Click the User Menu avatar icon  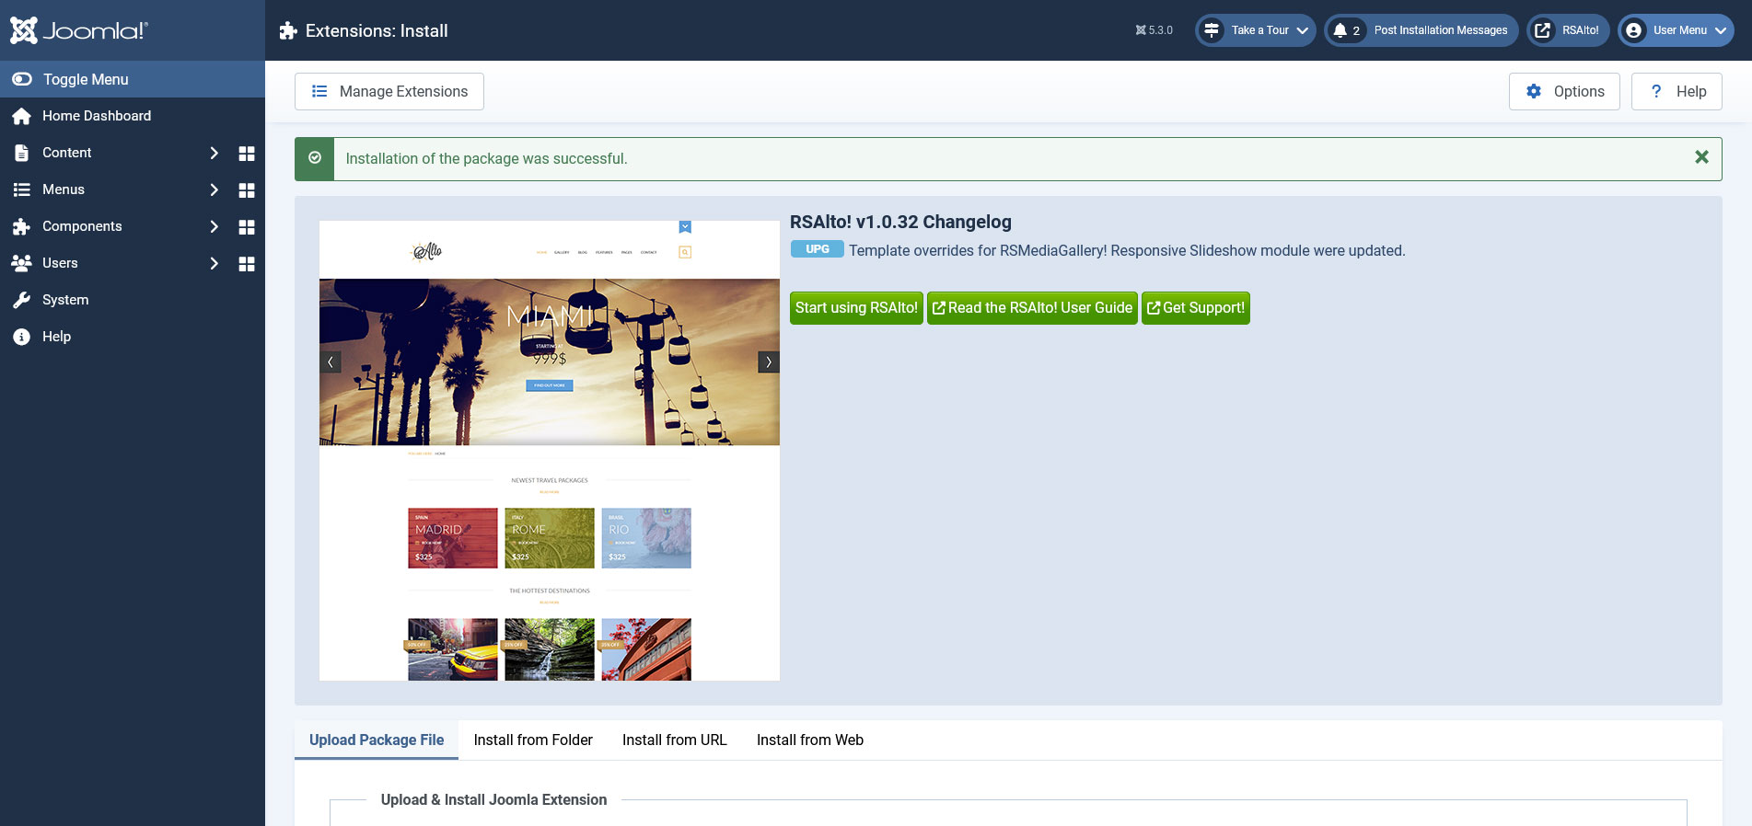[x=1633, y=30]
